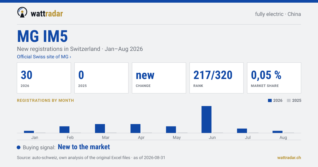318x167 pixels.
Task: Click the source note about auto-schweiz
Action: click(91, 157)
